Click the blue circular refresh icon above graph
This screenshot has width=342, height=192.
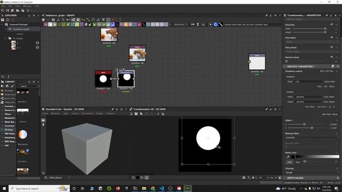click(216, 25)
